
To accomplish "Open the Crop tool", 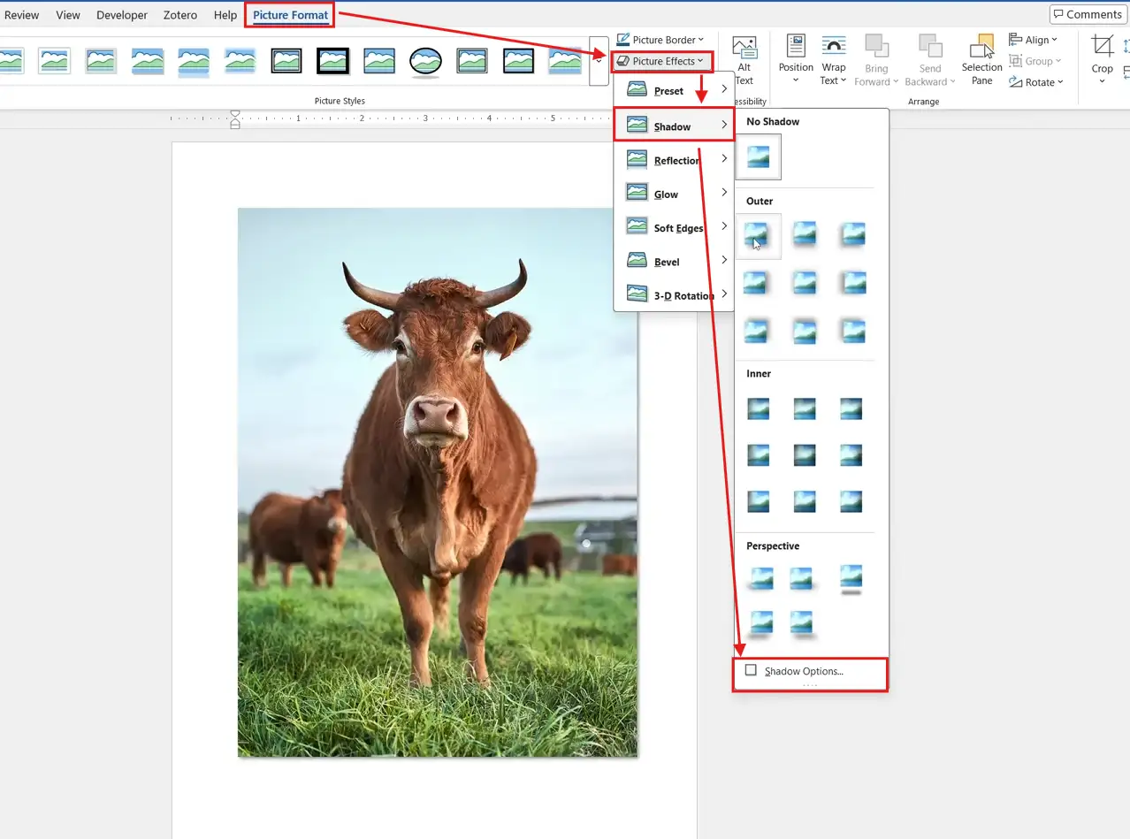I will tap(1102, 58).
